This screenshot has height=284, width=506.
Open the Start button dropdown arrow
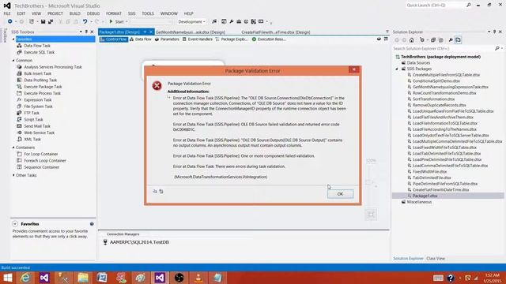click(126, 21)
